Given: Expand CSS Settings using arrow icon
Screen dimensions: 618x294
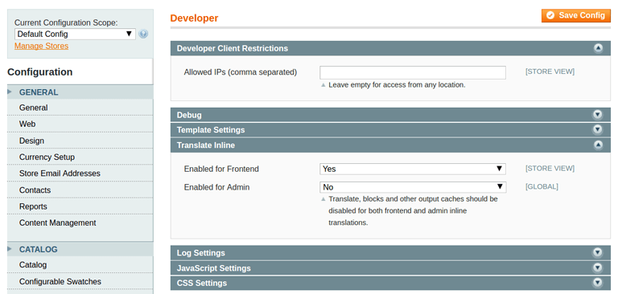Looking at the screenshot, I should tap(598, 283).
